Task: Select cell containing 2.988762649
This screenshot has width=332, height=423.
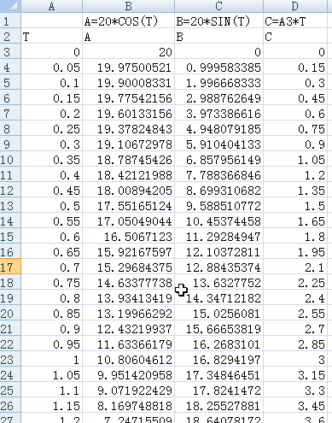Action: [x=218, y=97]
